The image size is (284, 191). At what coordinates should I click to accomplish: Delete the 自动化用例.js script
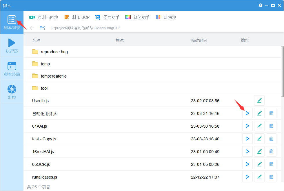click(271, 113)
